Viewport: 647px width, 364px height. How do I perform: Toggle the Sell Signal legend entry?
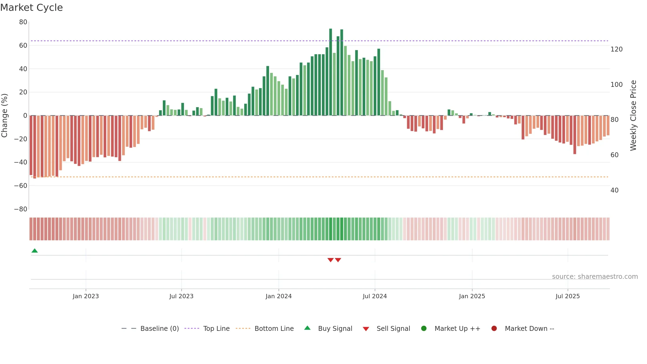pos(386,328)
